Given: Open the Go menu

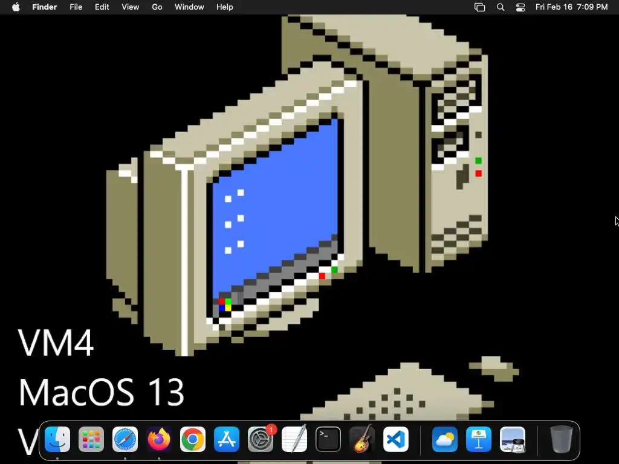Looking at the screenshot, I should [x=157, y=7].
